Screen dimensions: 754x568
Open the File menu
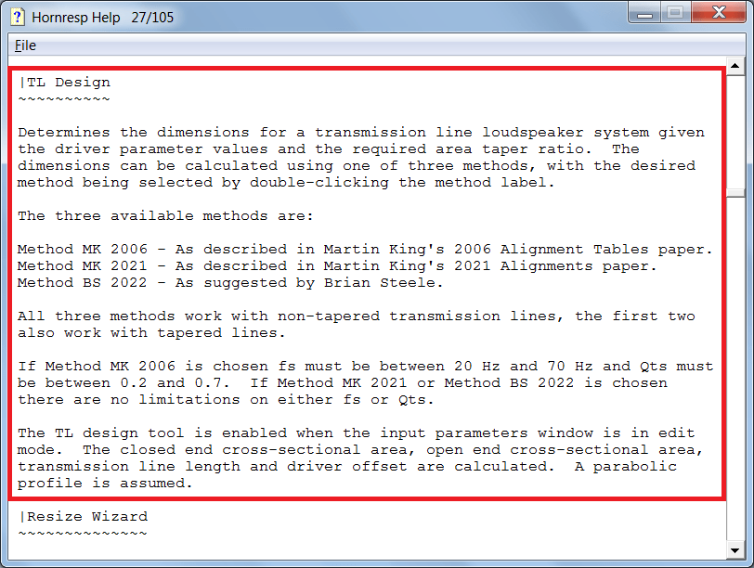tap(25, 45)
